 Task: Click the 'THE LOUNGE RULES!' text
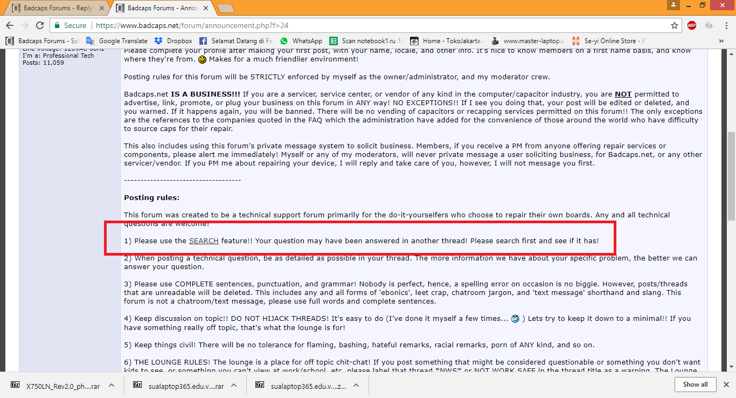pyautogui.click(x=172, y=362)
